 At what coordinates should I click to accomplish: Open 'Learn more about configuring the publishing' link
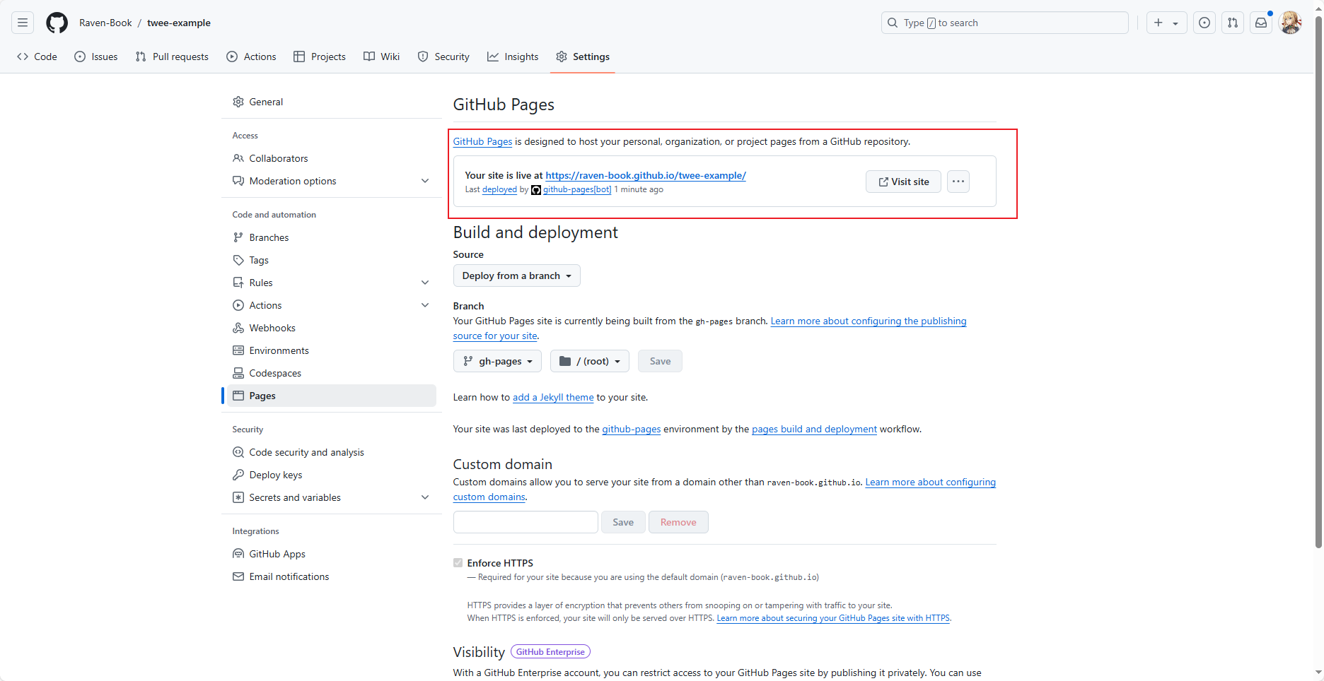(869, 321)
